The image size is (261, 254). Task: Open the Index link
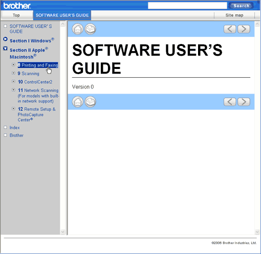14,127
